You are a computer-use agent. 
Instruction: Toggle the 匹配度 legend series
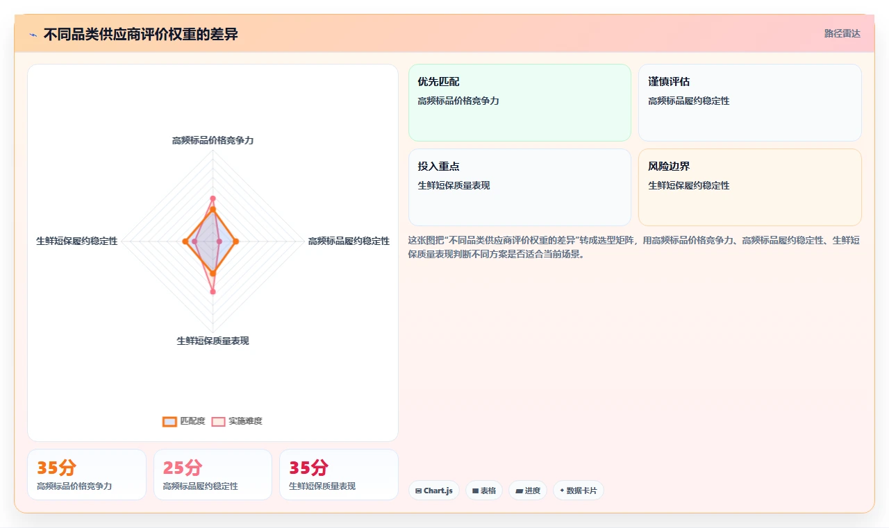coord(184,421)
